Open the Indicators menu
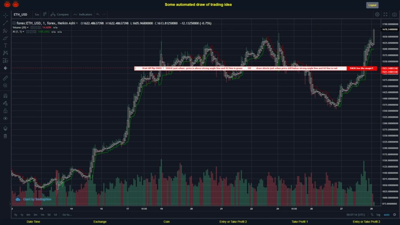The image size is (400, 225). pos(83,14)
